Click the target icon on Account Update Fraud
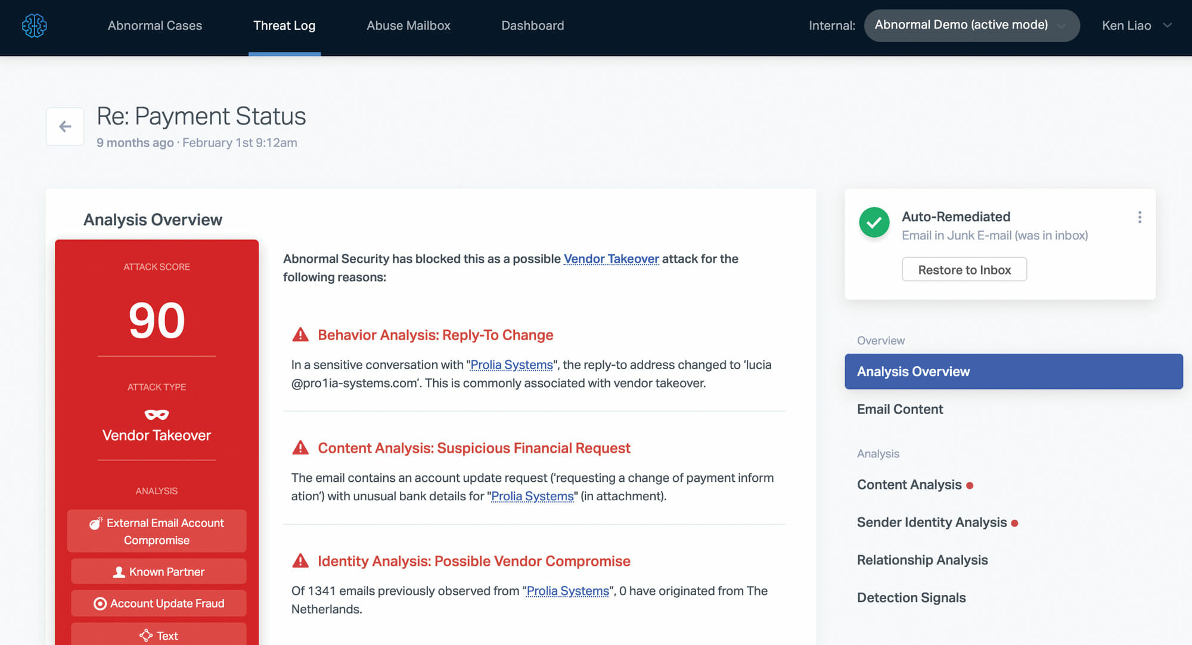This screenshot has height=645, width=1192. pyautogui.click(x=100, y=603)
